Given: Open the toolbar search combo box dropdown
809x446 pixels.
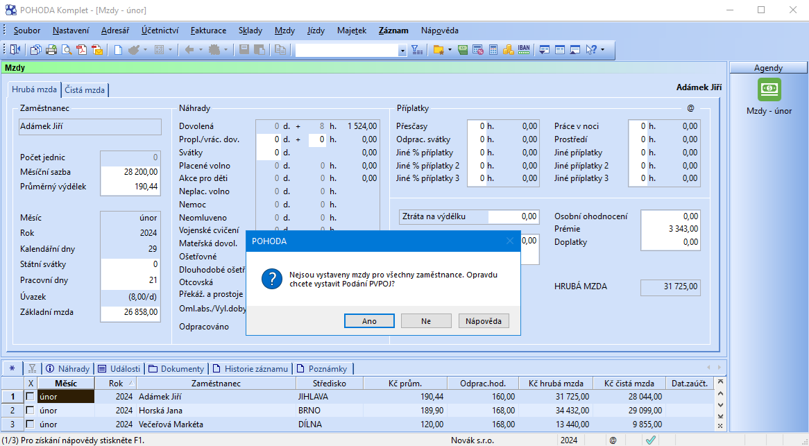Looking at the screenshot, I should tap(402, 50).
